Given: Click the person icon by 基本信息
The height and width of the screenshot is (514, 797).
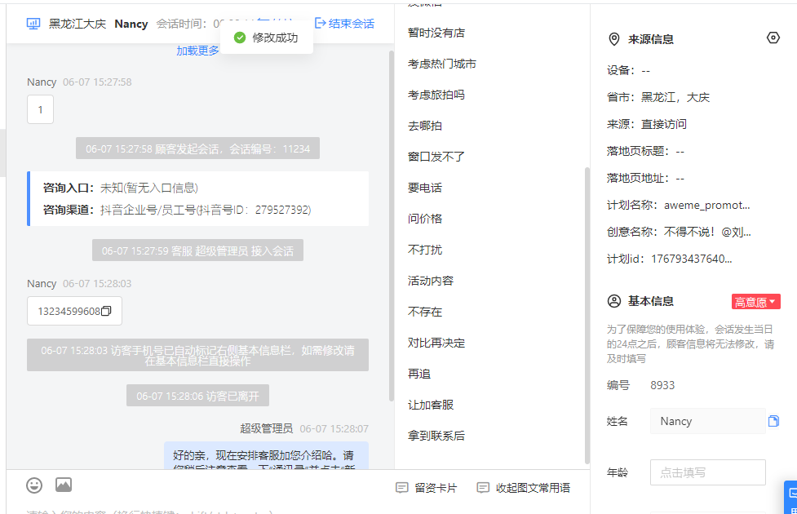Looking at the screenshot, I should pyautogui.click(x=614, y=301).
